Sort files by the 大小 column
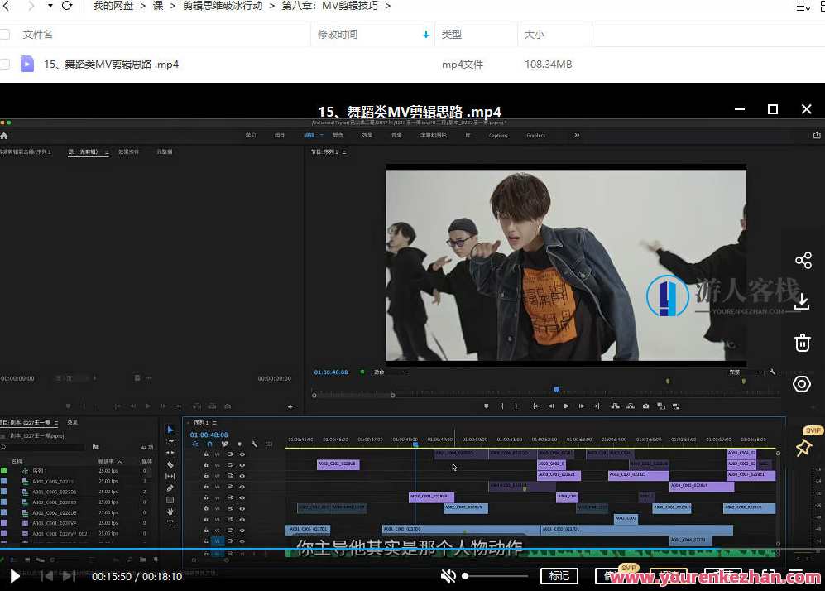 535,35
